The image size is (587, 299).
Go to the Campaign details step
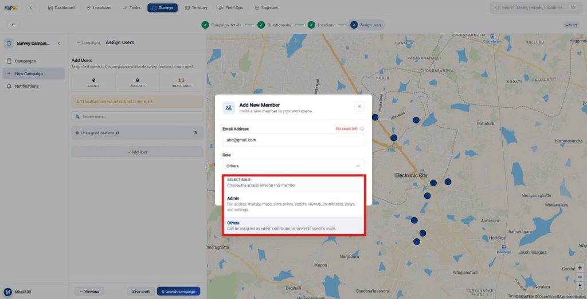221,25
